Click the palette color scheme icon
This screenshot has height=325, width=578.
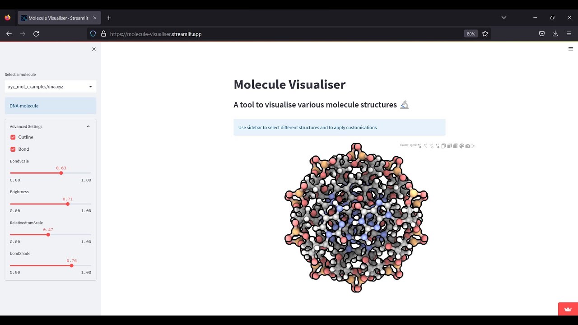[461, 146]
